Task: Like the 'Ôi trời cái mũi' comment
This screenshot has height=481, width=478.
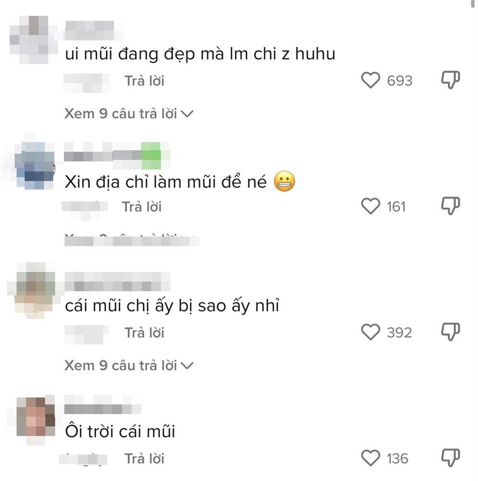Action: pyautogui.click(x=370, y=458)
